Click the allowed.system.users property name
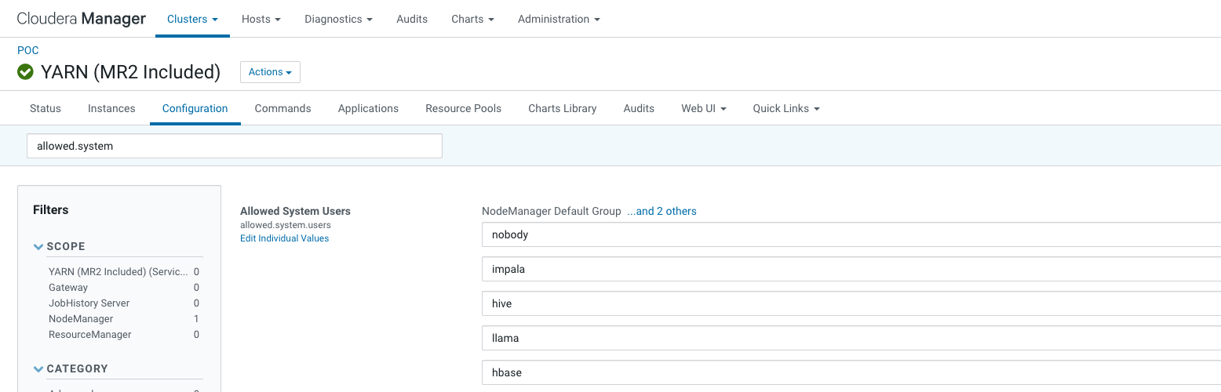Viewport: 1221px width, 392px height. pyautogui.click(x=286, y=225)
